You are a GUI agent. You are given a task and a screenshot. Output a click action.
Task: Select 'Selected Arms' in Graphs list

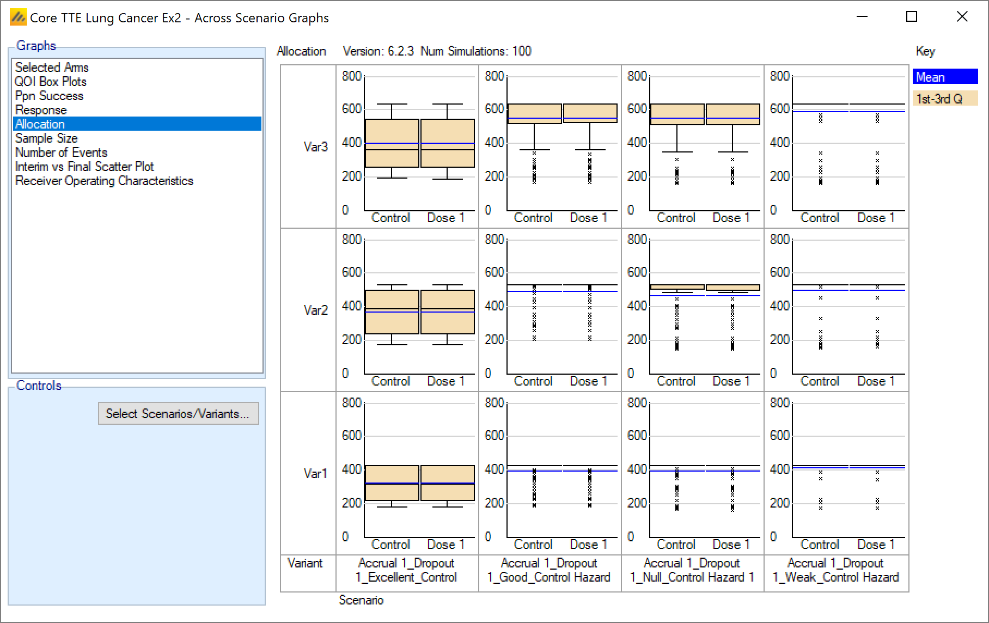point(52,68)
